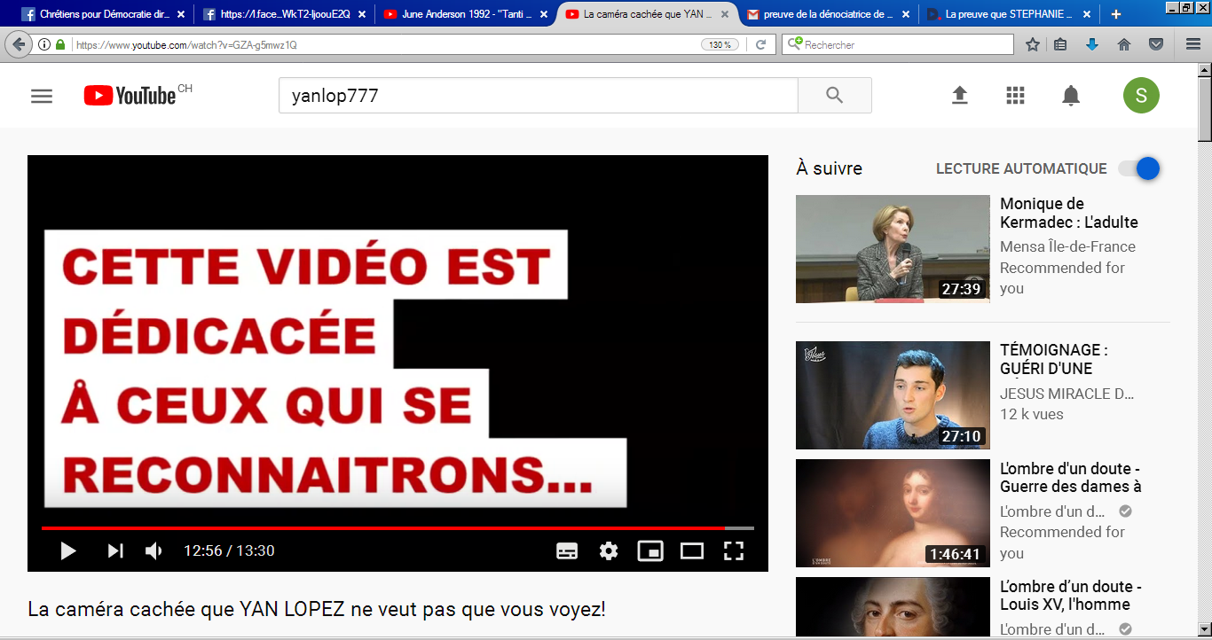The width and height of the screenshot is (1212, 640).
Task: Click the upload video icon
Action: (959, 96)
